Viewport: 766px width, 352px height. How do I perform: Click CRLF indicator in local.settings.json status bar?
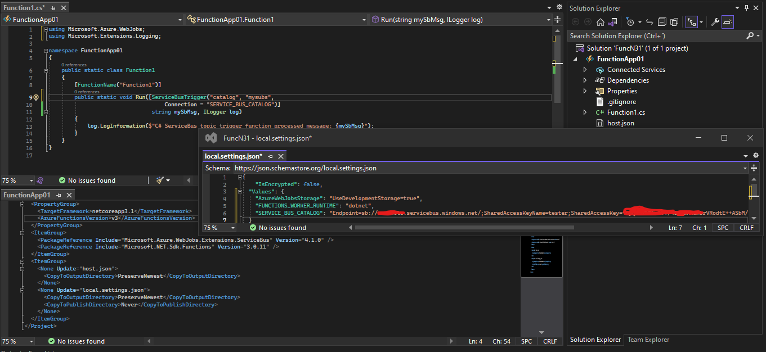click(x=746, y=228)
